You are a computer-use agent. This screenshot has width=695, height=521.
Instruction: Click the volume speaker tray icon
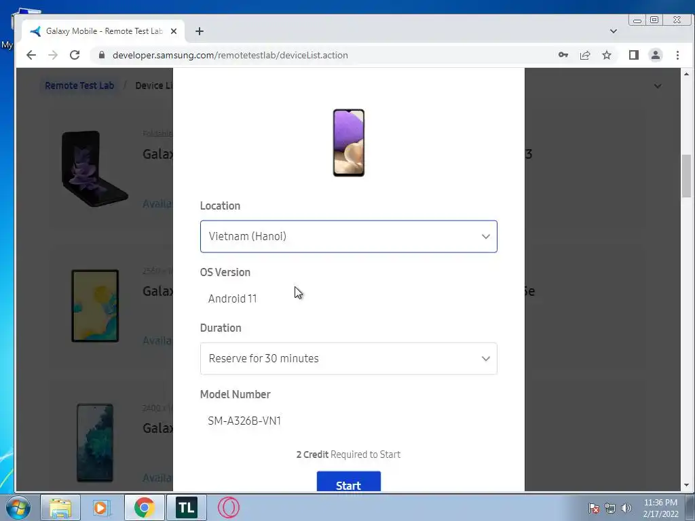pos(626,508)
